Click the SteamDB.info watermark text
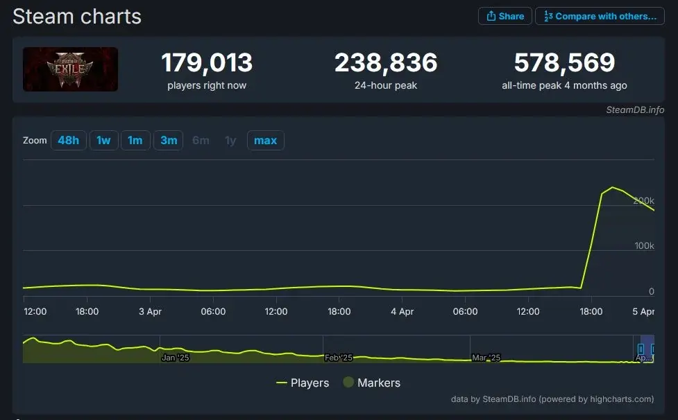This screenshot has width=678, height=420. point(635,110)
